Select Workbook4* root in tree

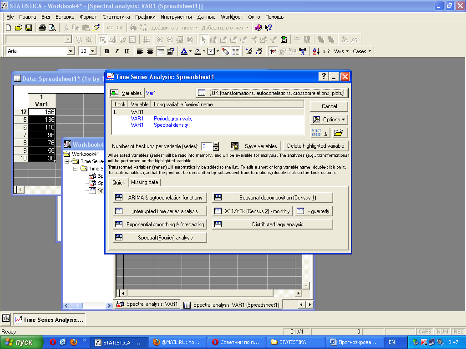coord(85,154)
